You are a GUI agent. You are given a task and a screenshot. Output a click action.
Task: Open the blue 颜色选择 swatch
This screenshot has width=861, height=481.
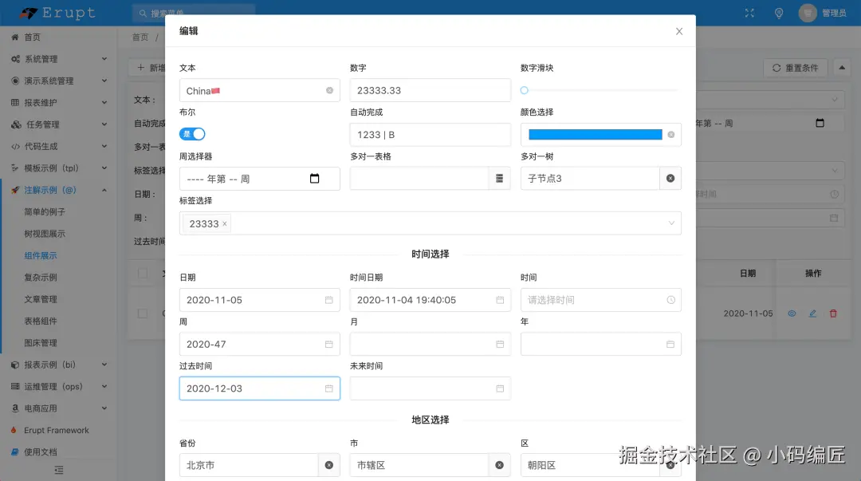click(x=596, y=135)
